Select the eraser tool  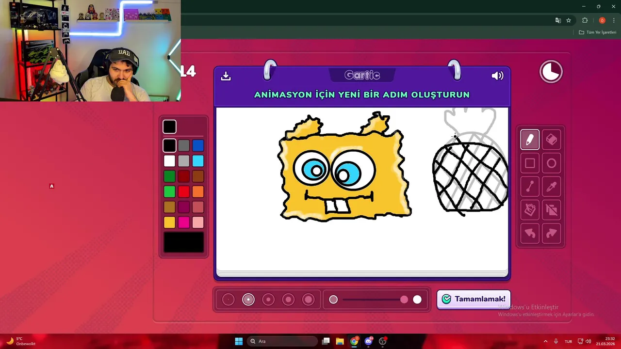(x=552, y=140)
